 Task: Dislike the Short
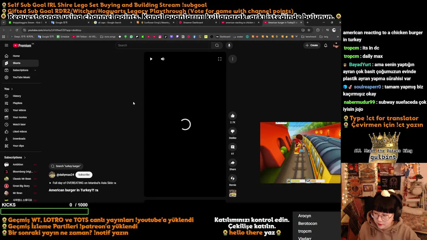(233, 131)
